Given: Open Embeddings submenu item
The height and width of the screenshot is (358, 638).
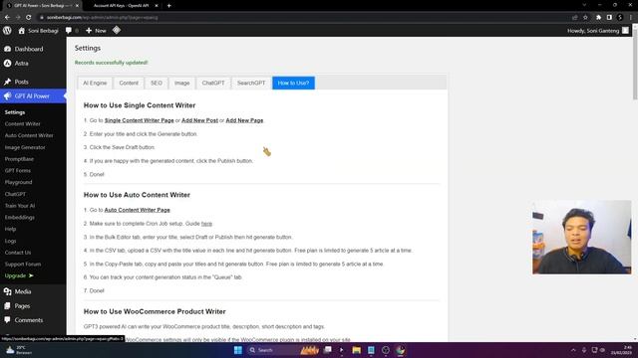Looking at the screenshot, I should pyautogui.click(x=20, y=218).
